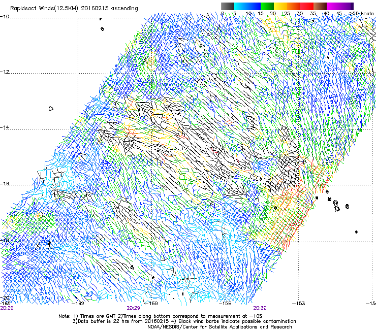This screenshot has height=330, width=376.
Task: Pick the yellow 20-25 knots legend swatch
Action: (280, 6)
